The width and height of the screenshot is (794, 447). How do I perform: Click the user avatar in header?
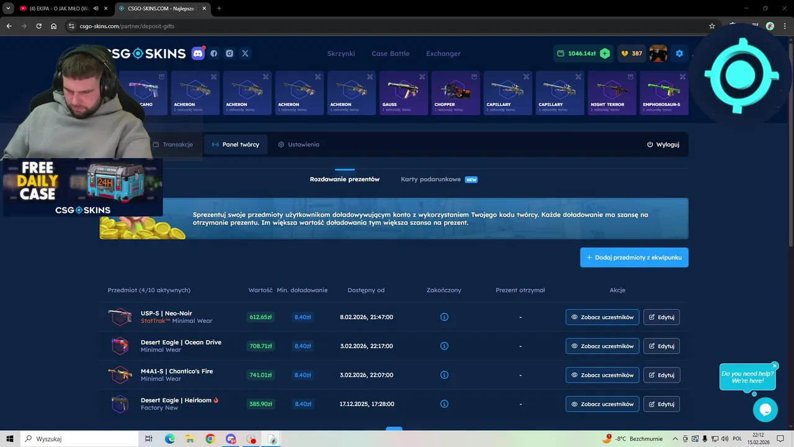coord(658,53)
